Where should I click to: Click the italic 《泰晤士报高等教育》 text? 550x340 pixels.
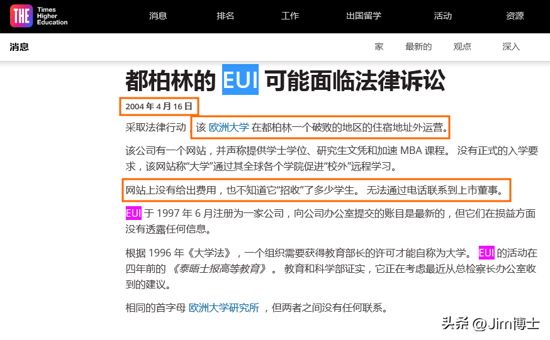(x=218, y=268)
